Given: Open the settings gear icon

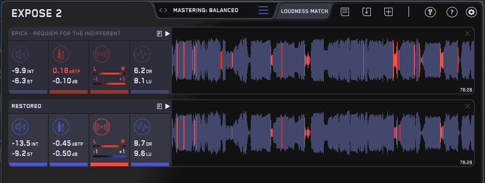Looking at the screenshot, I should pos(471,13).
